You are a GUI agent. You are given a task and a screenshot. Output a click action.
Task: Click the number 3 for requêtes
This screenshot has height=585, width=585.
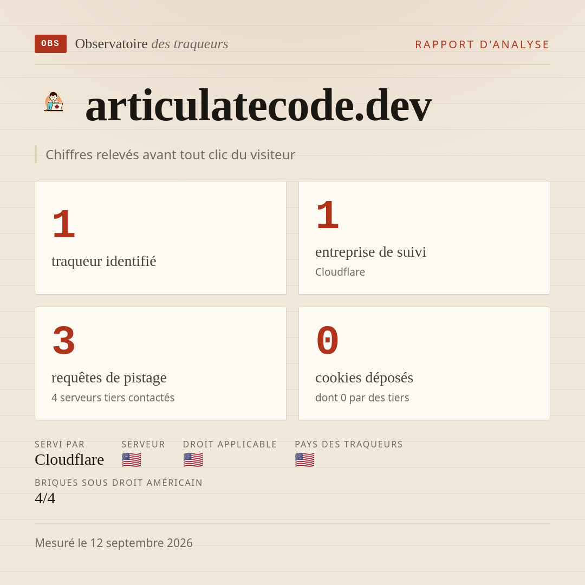(64, 341)
